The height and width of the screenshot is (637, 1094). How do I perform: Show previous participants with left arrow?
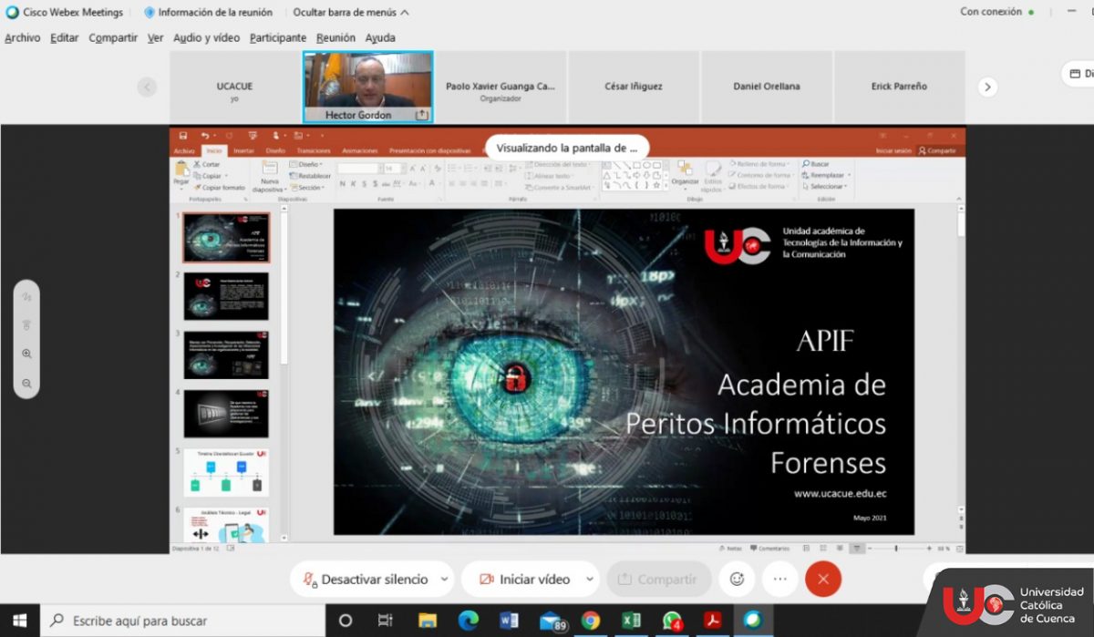coord(147,87)
